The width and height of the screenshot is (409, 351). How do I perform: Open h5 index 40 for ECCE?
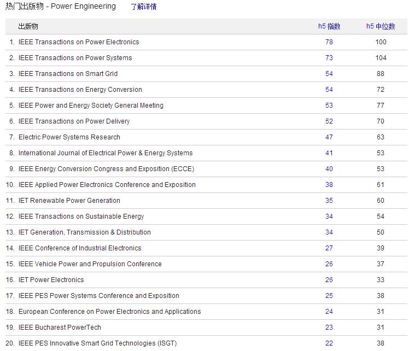329,169
